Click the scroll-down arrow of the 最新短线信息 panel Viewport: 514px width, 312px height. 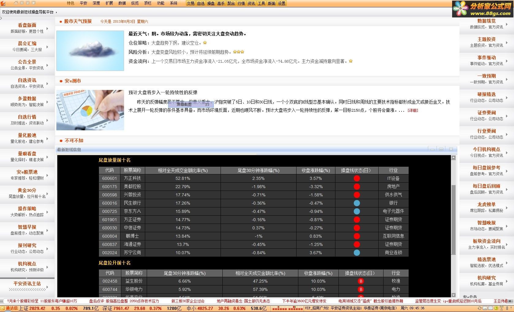click(x=453, y=295)
